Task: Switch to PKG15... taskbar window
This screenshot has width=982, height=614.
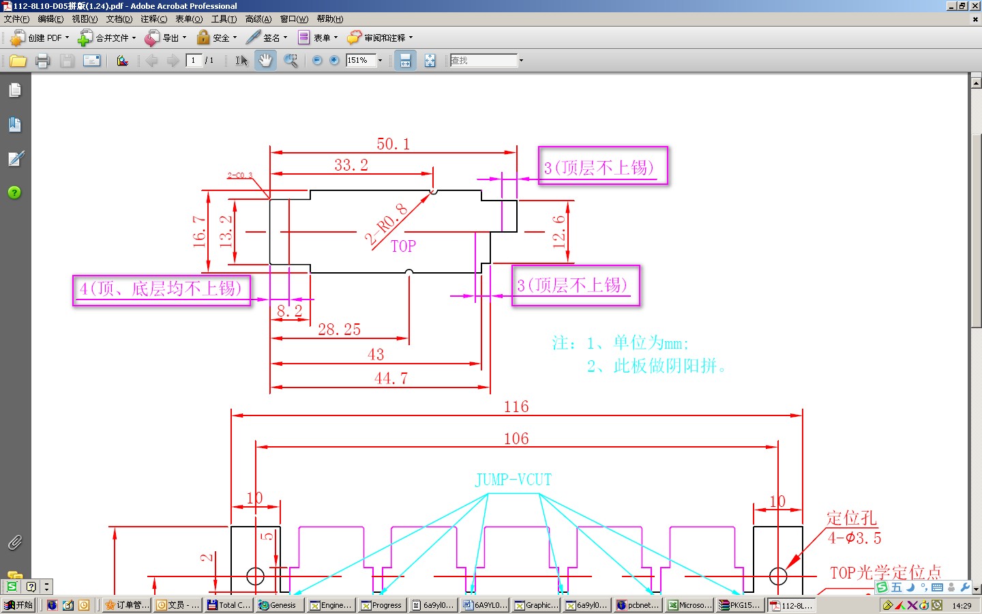Action: pyautogui.click(x=741, y=605)
